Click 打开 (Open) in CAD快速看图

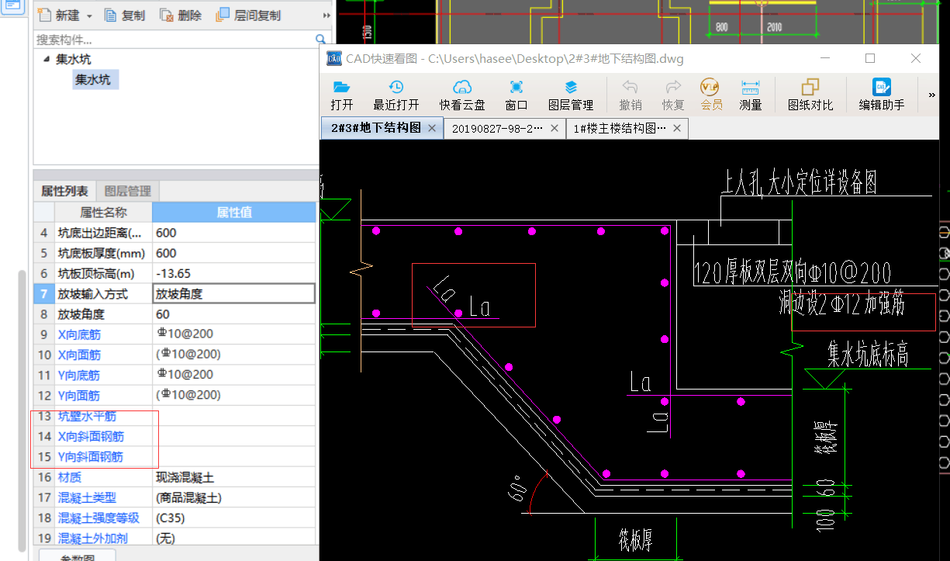point(342,95)
